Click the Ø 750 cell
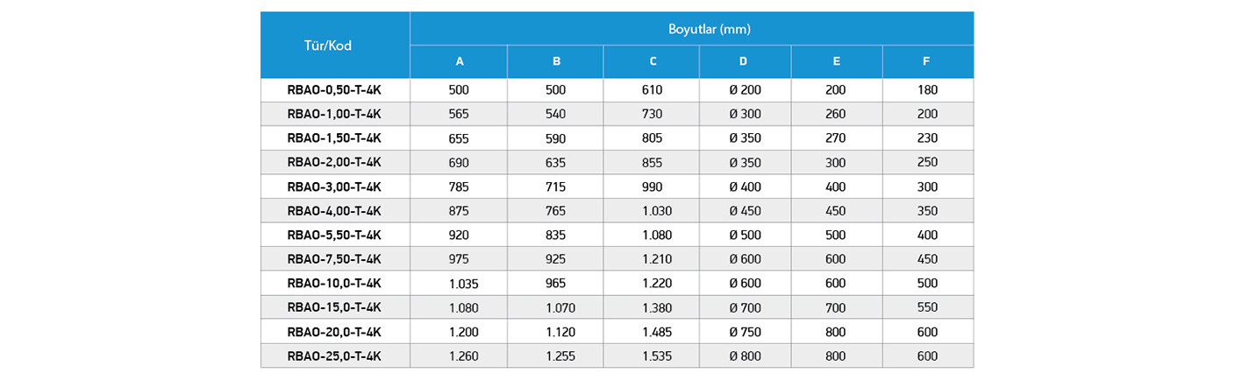The width and height of the screenshot is (1235, 380). coord(744,332)
